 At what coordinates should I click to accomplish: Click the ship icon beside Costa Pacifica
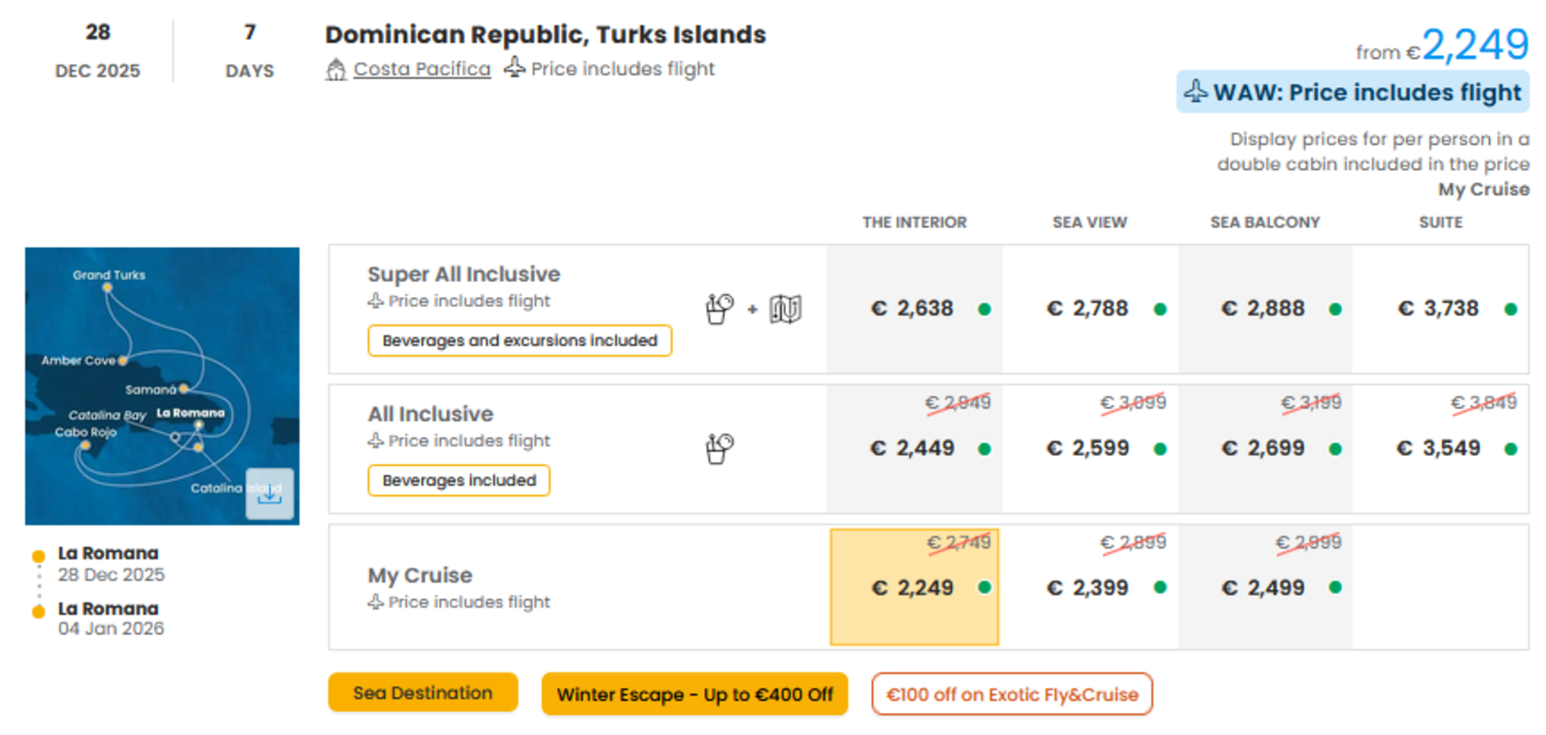335,70
